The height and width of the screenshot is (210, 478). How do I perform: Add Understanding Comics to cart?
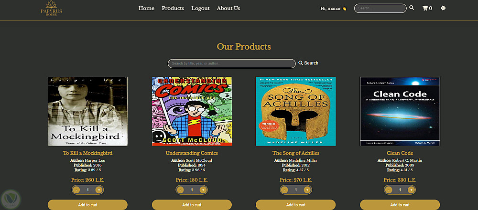tap(192, 205)
